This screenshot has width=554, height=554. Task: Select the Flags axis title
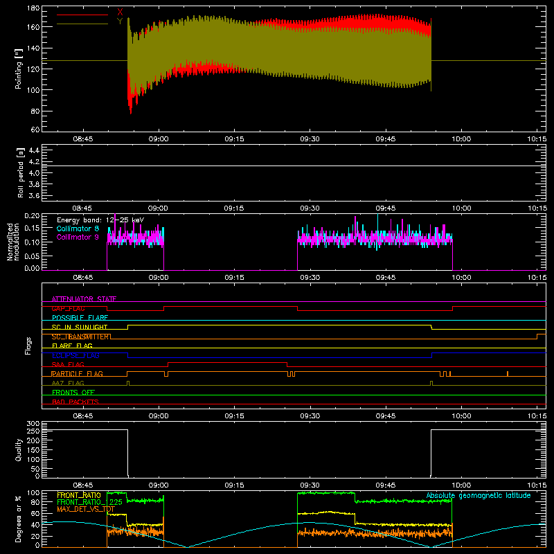tap(28, 346)
